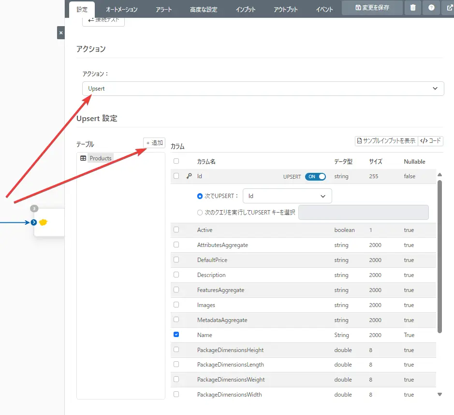Click the カラム名 column header
Screen dimensions: 454x415
[x=206, y=162]
